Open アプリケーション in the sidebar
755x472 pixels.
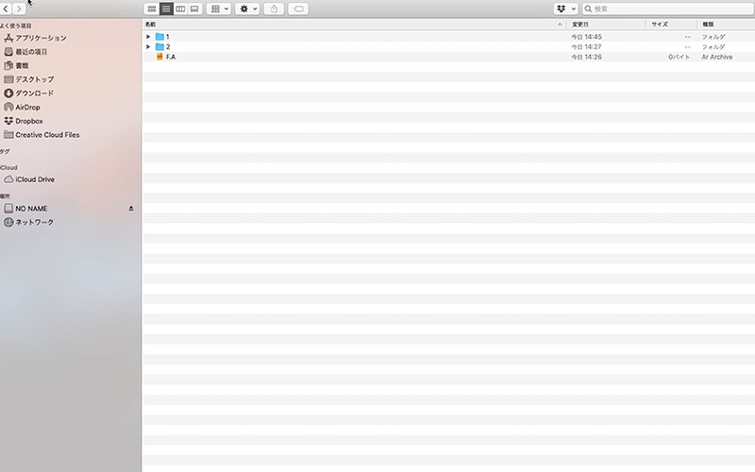41,38
